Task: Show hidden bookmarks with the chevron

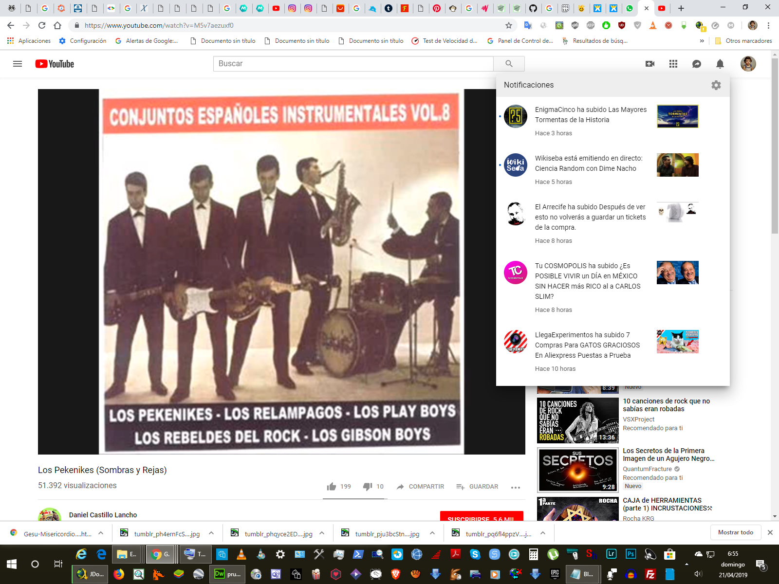Action: click(702, 41)
